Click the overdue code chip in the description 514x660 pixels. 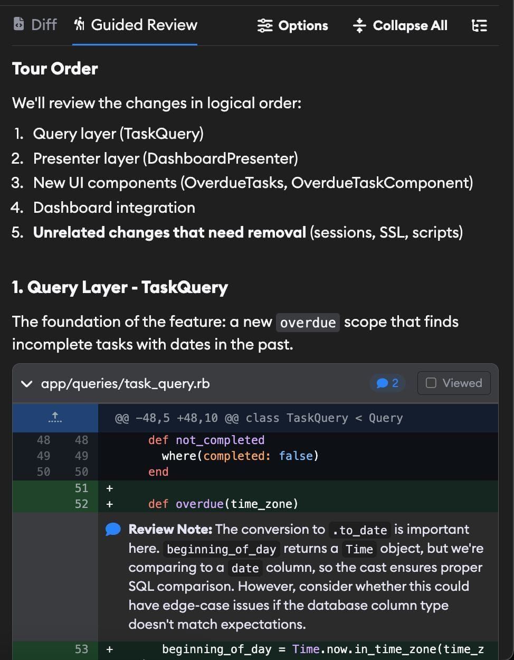[x=308, y=322]
